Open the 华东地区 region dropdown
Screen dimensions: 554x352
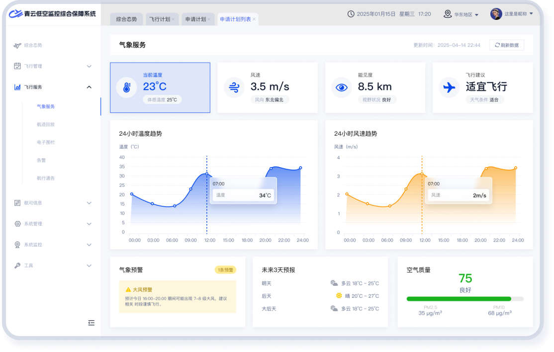pyautogui.click(x=461, y=14)
